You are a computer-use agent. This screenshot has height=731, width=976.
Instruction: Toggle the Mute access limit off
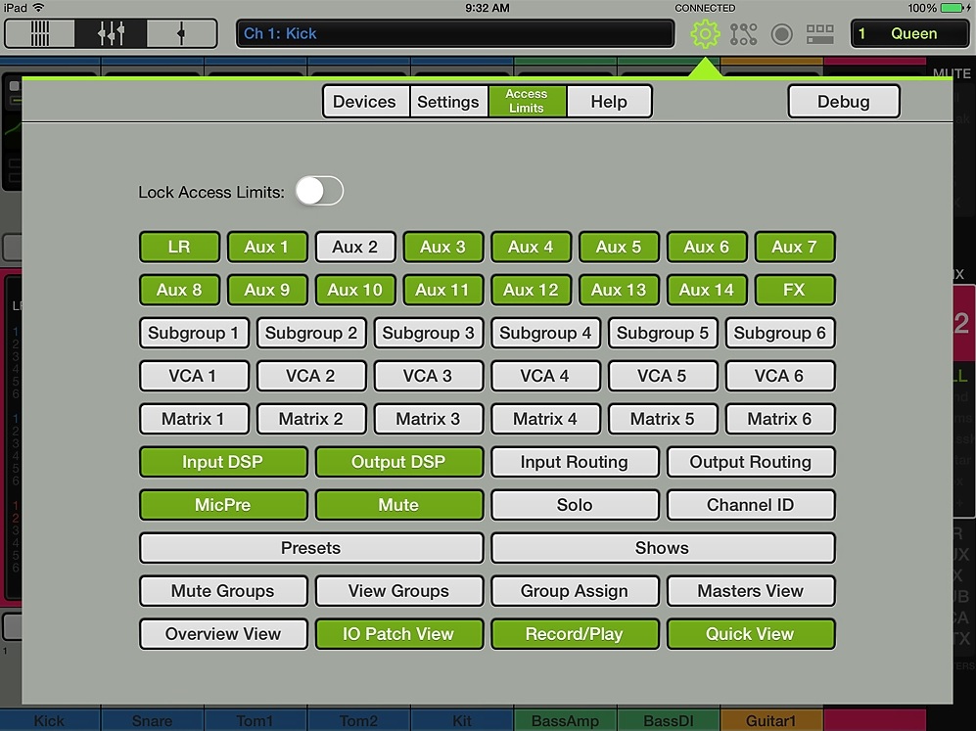point(398,505)
